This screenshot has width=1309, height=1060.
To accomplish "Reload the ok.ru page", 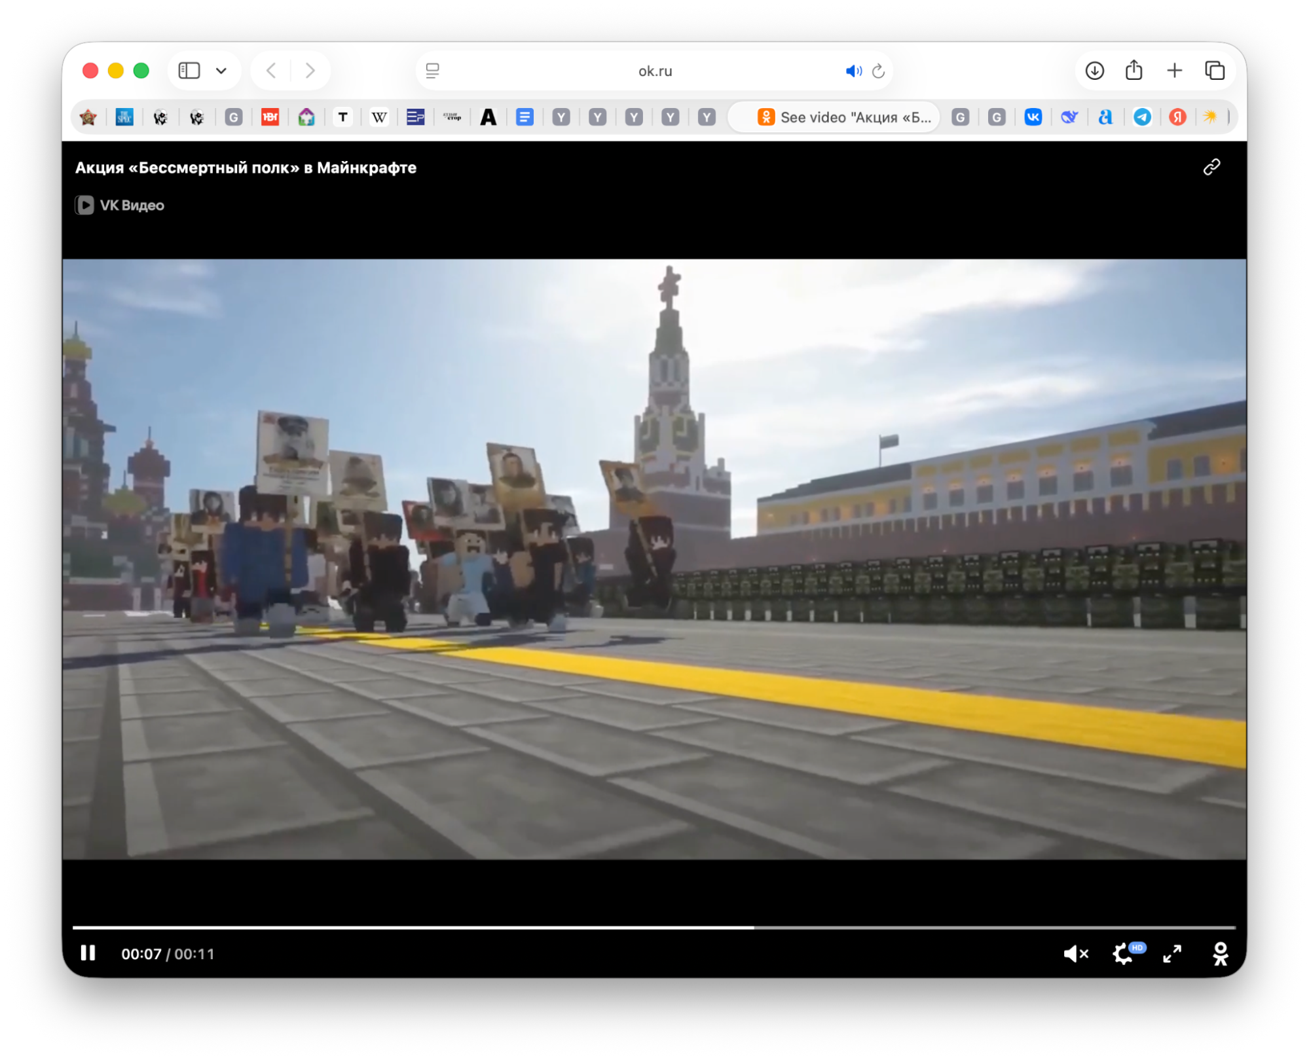I will (879, 71).
